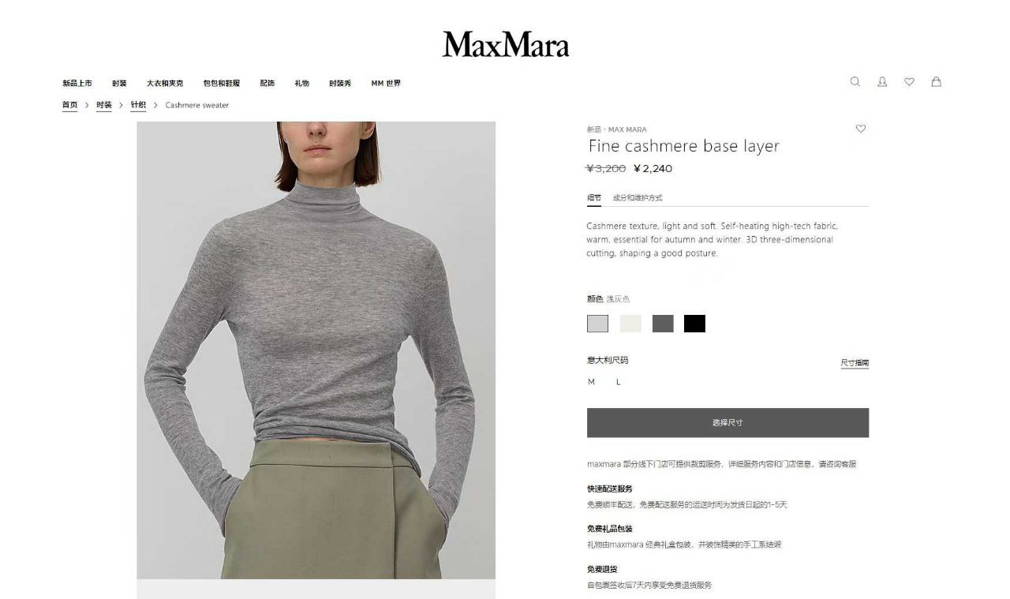This screenshot has width=1010, height=599.
Task: Open the wishlist heart in header
Action: [909, 81]
